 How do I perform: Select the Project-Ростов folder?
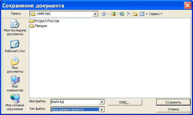(x=44, y=21)
